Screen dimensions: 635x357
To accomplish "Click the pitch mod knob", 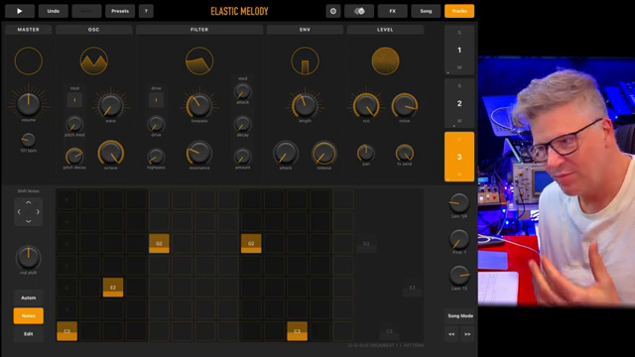I will tap(74, 124).
